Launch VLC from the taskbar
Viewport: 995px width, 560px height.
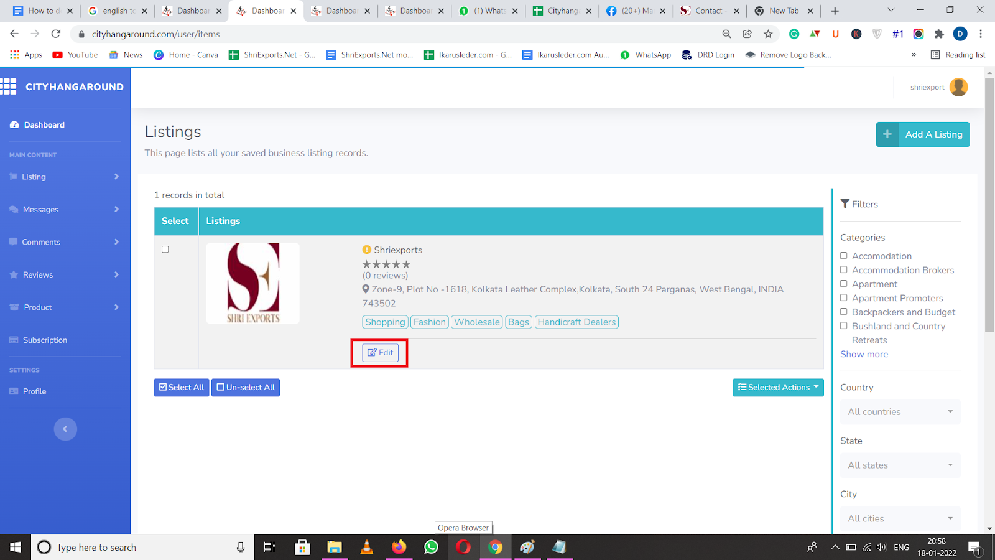point(367,547)
